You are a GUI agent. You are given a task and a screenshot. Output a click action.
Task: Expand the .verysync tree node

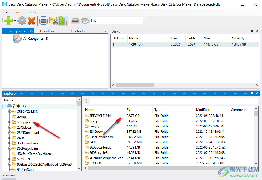click(9, 122)
